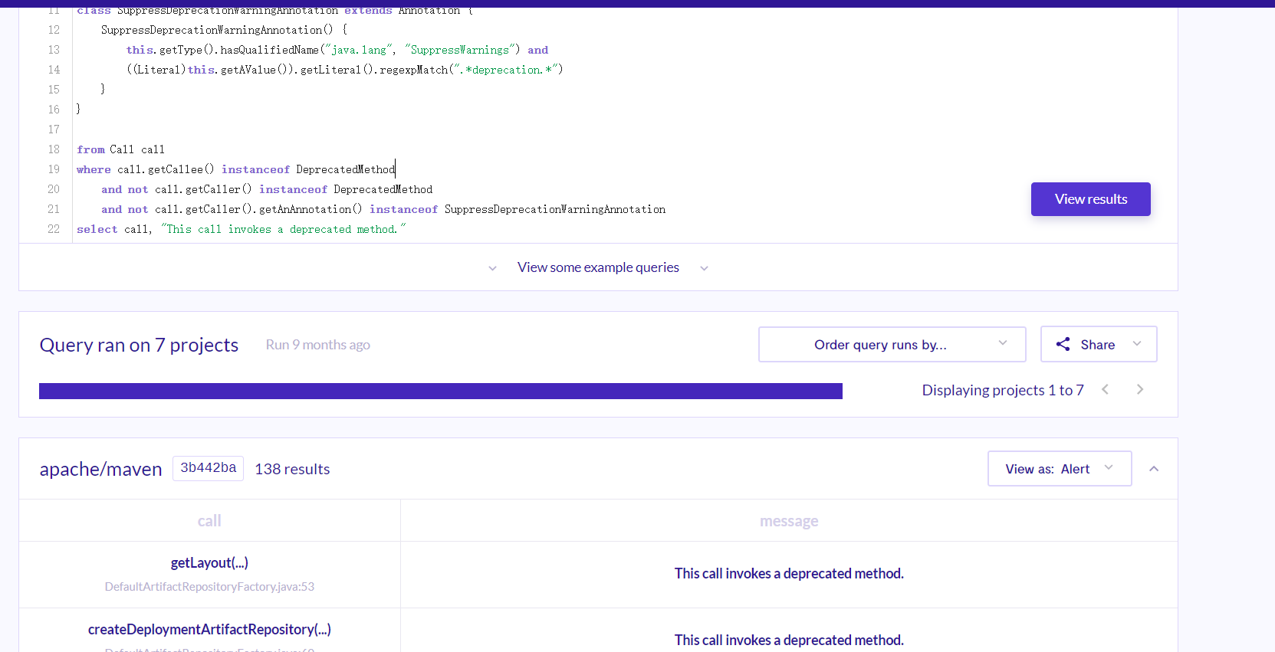The height and width of the screenshot is (652, 1275).
Task: Go to next projects page arrow
Action: [x=1140, y=389]
